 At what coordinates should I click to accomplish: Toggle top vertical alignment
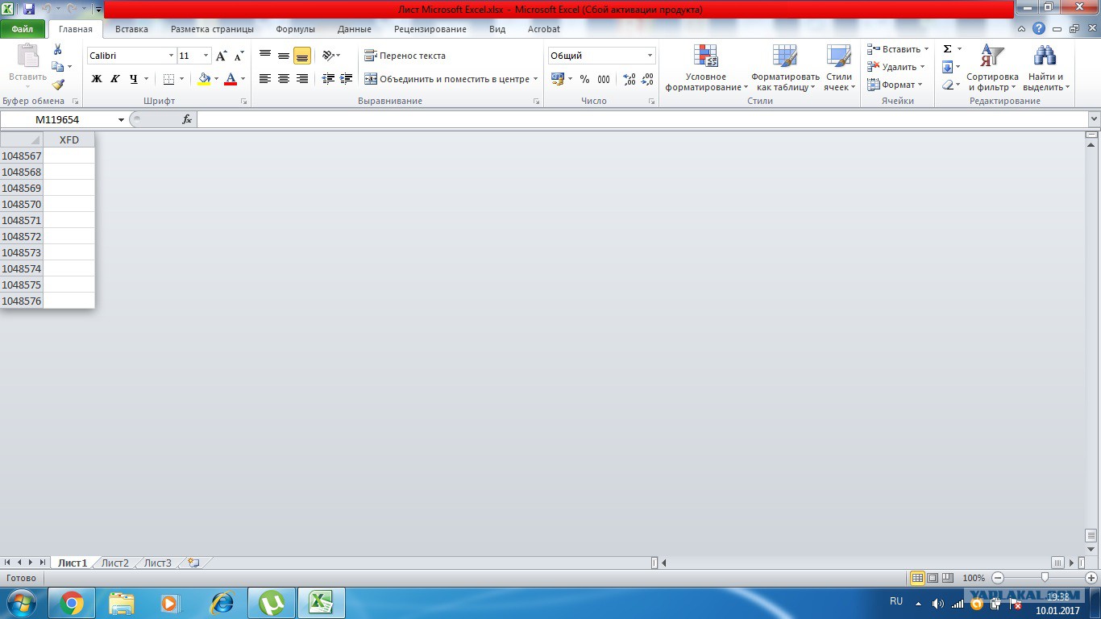click(265, 56)
